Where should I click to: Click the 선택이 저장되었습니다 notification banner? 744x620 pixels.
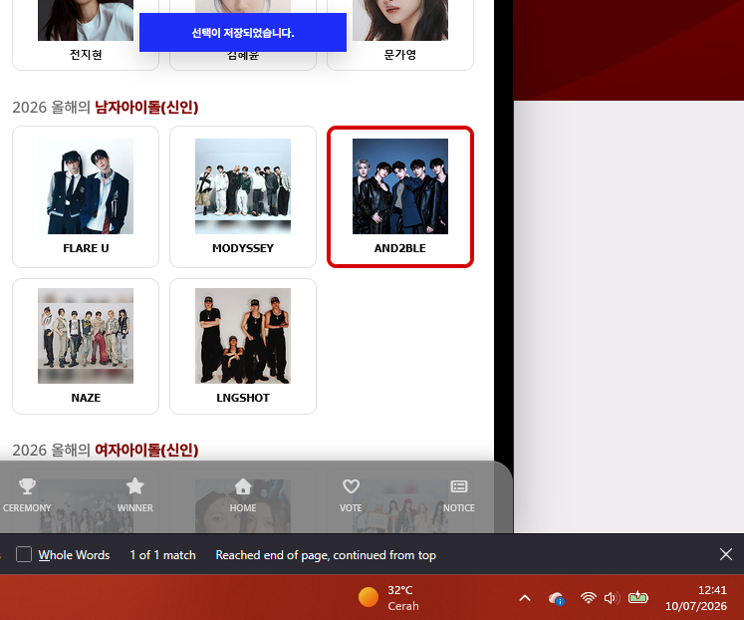pyautogui.click(x=243, y=33)
